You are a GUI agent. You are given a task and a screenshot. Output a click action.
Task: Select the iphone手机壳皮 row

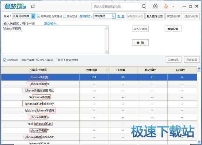(x=99, y=84)
